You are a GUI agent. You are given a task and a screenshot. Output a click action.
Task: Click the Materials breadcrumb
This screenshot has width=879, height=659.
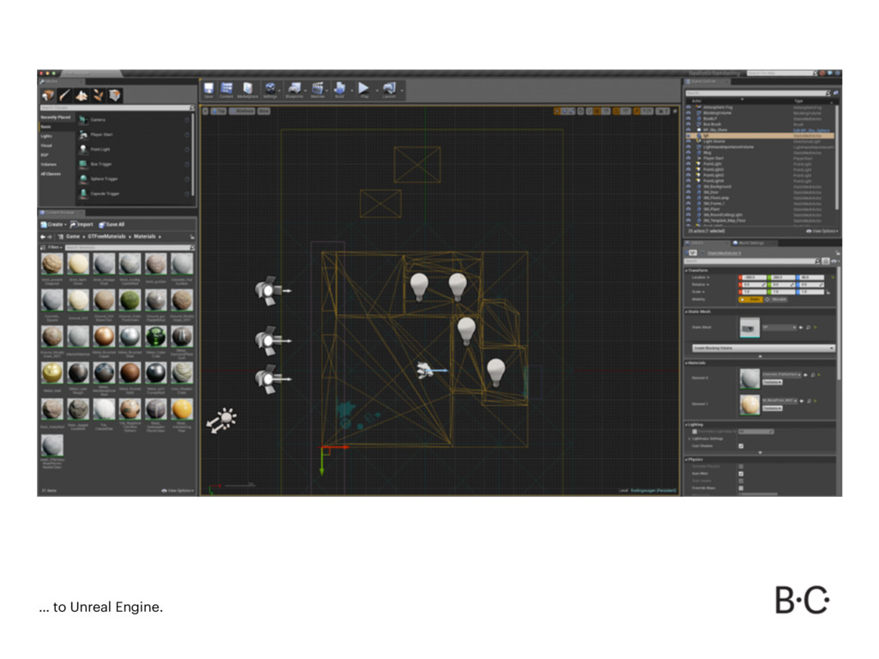point(144,237)
